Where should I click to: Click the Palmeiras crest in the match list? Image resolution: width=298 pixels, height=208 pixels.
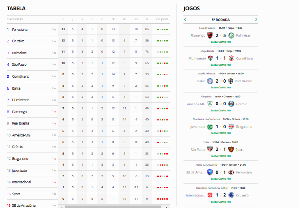pos(231,35)
